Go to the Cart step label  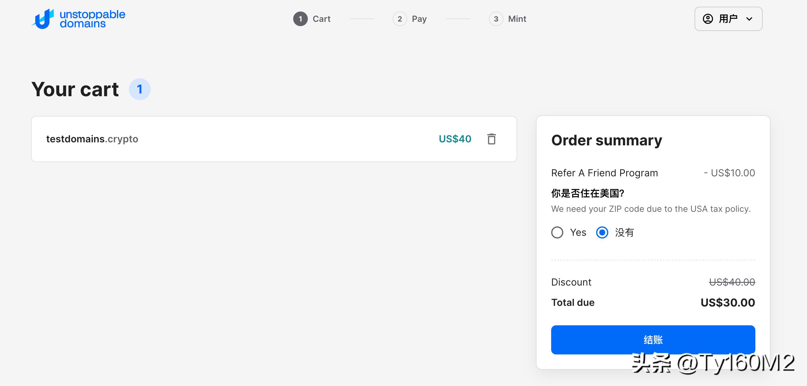tap(321, 19)
